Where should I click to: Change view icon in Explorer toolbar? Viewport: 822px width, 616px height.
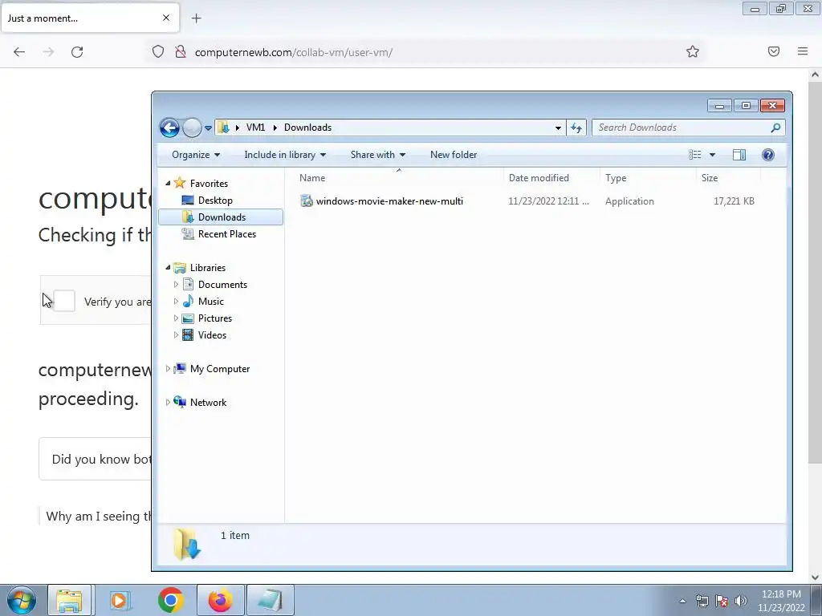pos(695,155)
